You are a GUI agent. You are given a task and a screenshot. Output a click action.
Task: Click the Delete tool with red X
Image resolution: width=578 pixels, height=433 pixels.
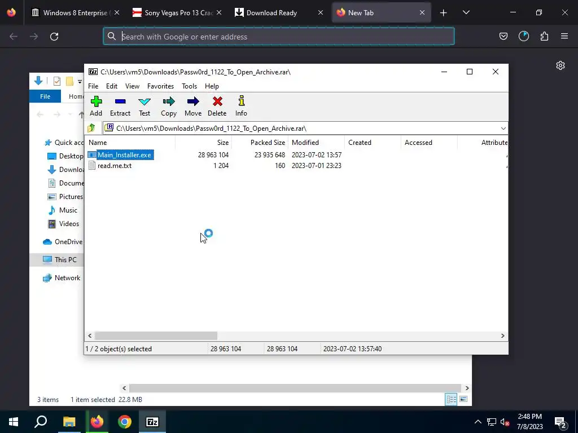tap(217, 107)
